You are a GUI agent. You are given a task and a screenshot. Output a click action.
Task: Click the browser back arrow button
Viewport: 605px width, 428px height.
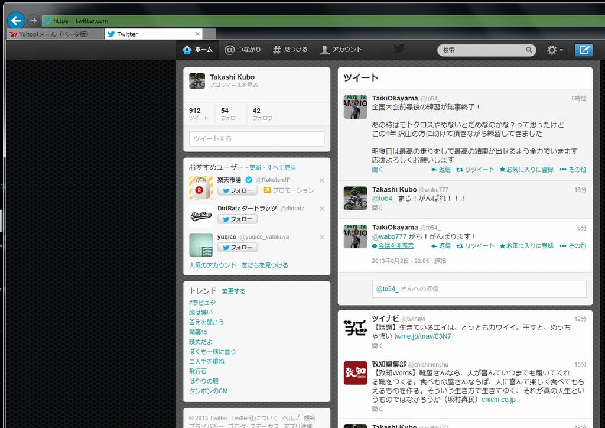click(x=16, y=21)
